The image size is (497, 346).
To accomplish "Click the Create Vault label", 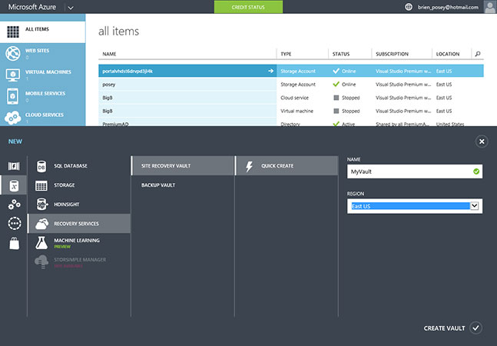I will [x=444, y=328].
